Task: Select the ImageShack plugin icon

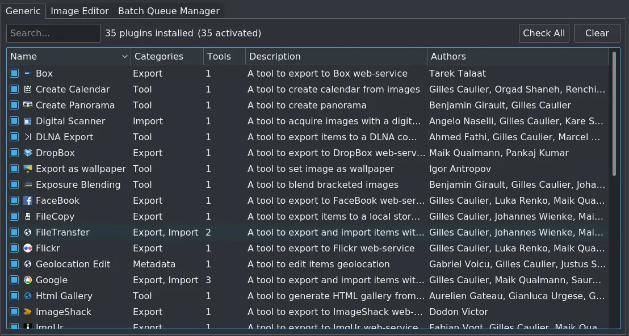Action: 28,312
